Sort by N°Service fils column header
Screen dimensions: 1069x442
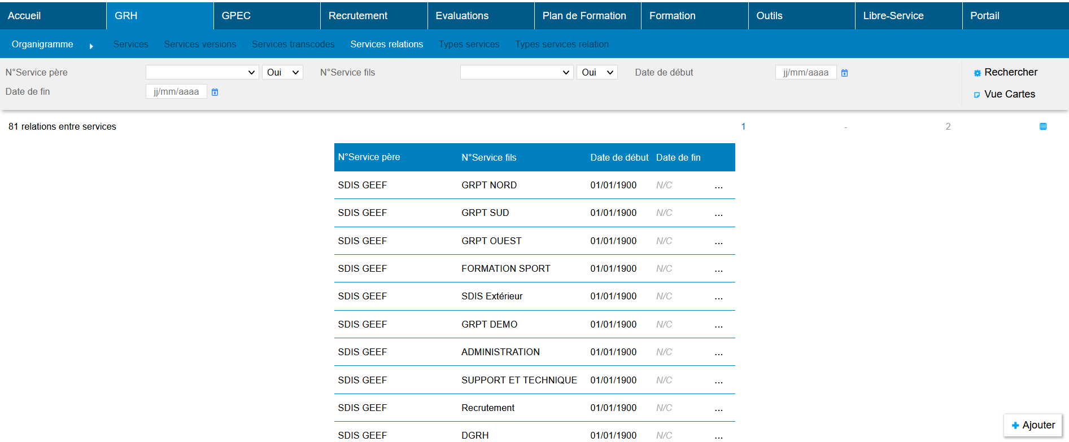click(x=488, y=157)
